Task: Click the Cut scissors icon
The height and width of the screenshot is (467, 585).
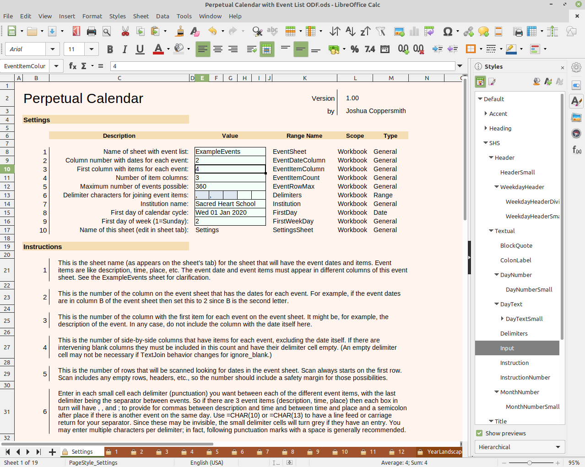Action: click(125, 31)
